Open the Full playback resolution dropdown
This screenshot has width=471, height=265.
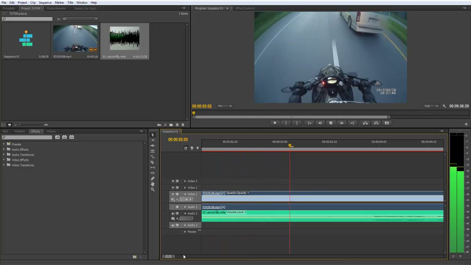tap(431, 106)
